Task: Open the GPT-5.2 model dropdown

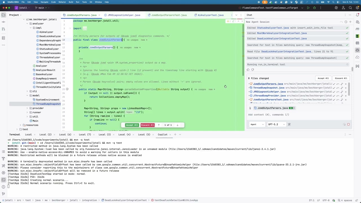Action: click(276, 124)
